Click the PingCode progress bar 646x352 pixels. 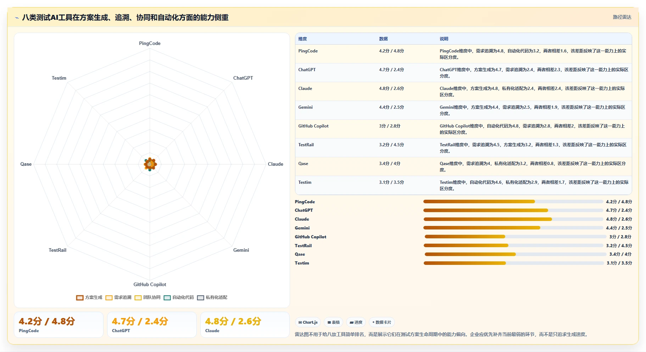coord(513,201)
